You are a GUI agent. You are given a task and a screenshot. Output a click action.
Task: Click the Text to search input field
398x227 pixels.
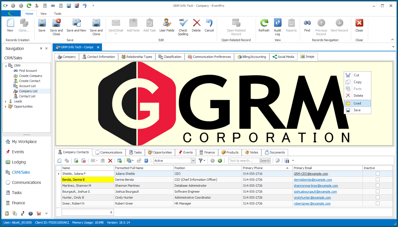point(244,161)
